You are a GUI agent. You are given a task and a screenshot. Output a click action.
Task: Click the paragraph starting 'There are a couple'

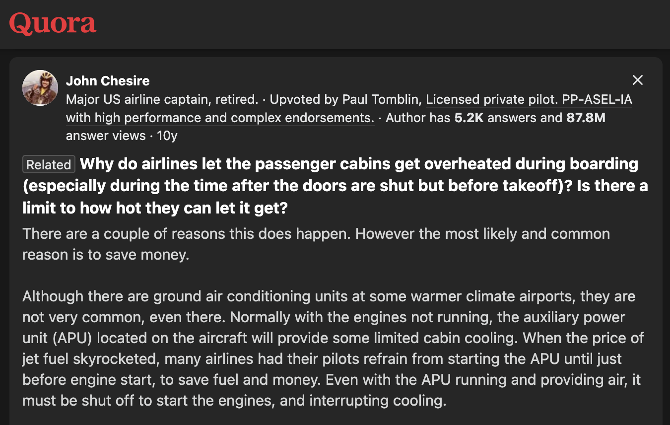pos(316,244)
